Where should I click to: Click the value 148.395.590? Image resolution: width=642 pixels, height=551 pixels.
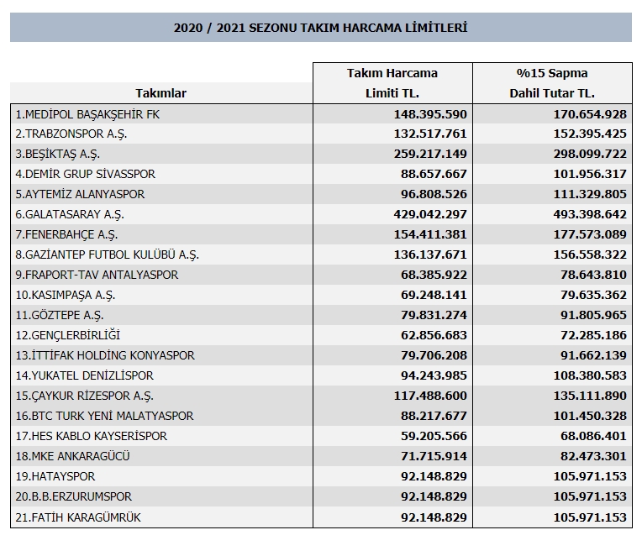(430, 114)
